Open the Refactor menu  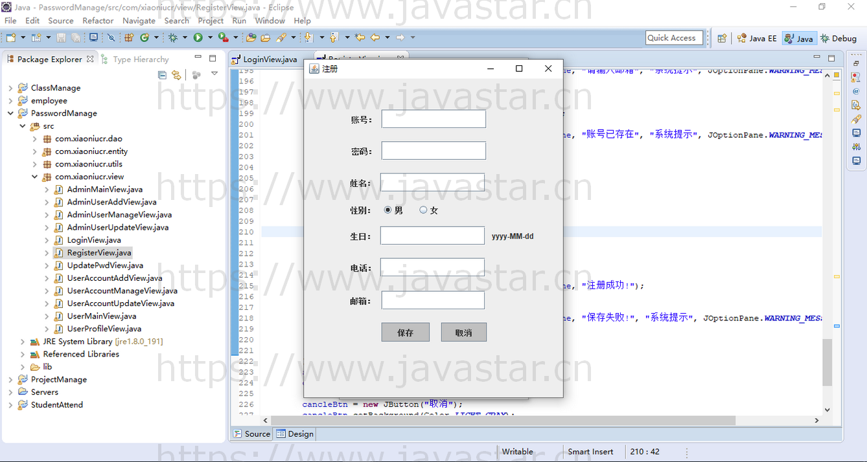(98, 21)
